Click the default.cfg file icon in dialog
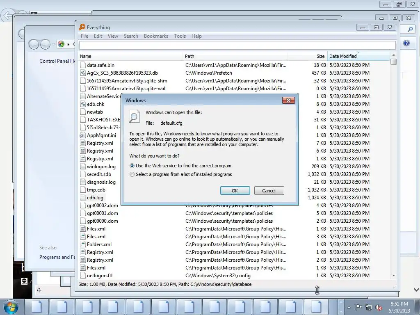Viewport: 420px width, 315px height. pyautogui.click(x=134, y=116)
